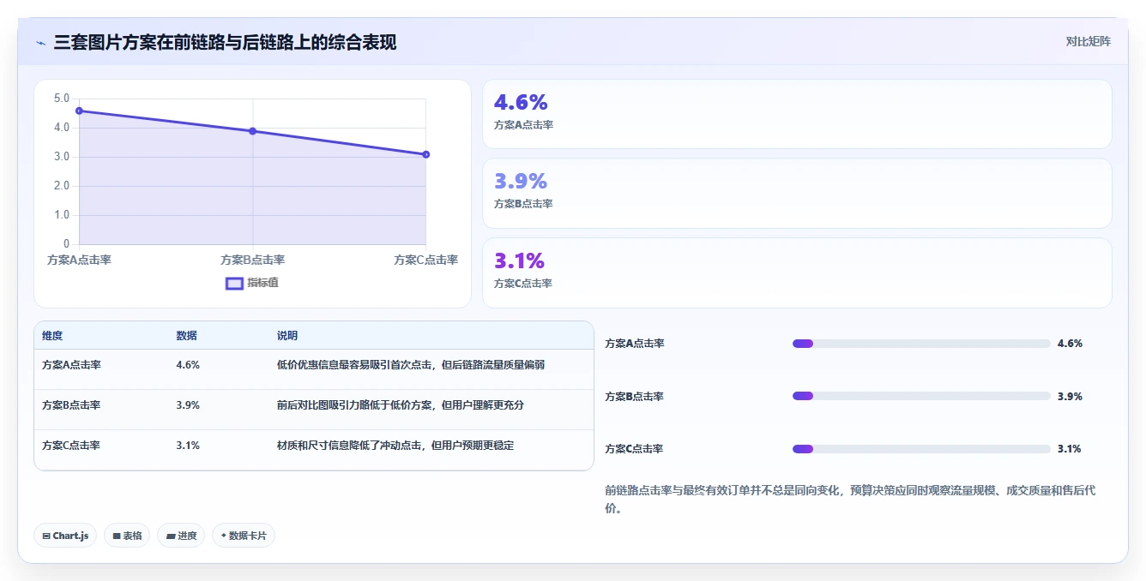Click description starting 前后对比图吸引力略低于
1146x581 pixels.
point(401,405)
